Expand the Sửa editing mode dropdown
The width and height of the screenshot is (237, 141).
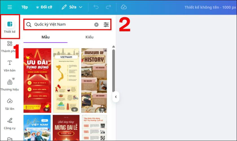[x=72, y=7]
